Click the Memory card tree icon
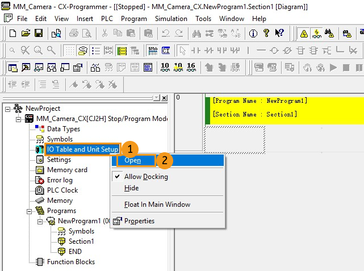The image size is (364, 271). [x=40, y=170]
